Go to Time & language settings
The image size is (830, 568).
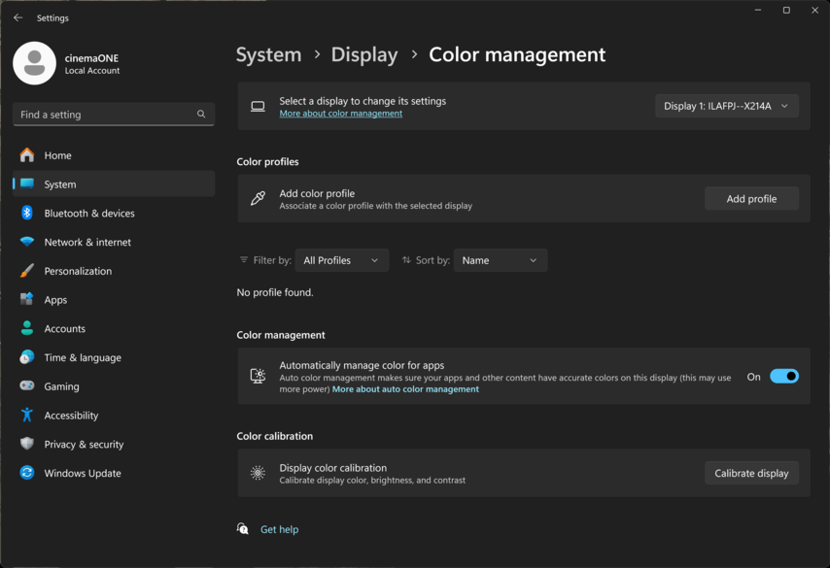(83, 357)
